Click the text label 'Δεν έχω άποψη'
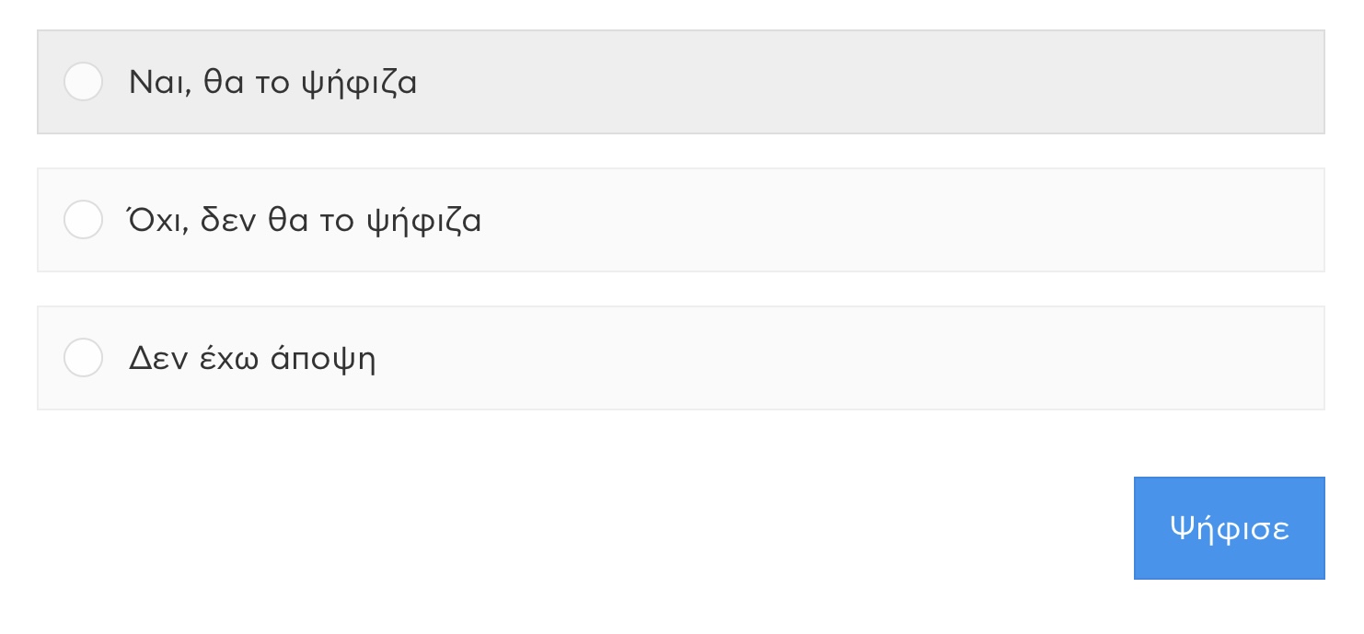 [252, 358]
